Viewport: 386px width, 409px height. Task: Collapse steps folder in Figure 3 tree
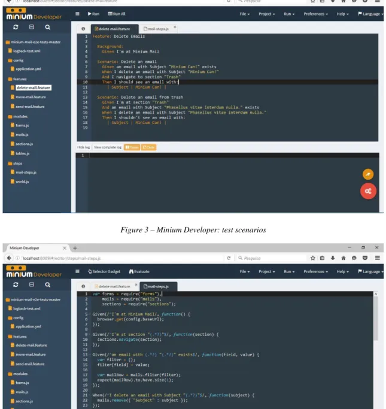pyautogui.click(x=17, y=163)
